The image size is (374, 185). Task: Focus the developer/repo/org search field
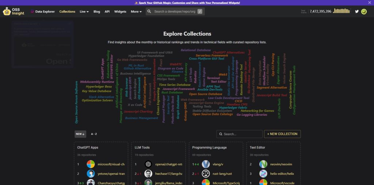pyautogui.click(x=175, y=11)
